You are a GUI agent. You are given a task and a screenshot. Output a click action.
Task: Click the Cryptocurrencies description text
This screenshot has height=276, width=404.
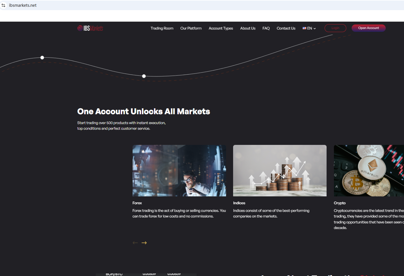click(369, 219)
